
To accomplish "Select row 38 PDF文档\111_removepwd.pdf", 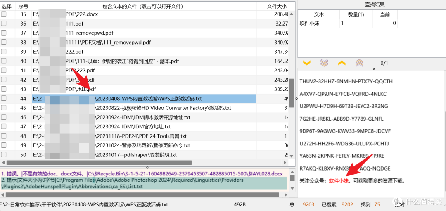I will pos(144,43).
